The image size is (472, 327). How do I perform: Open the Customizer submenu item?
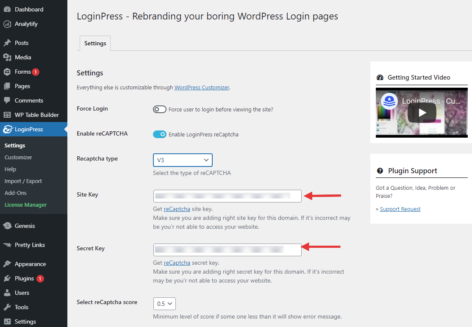tap(18, 157)
